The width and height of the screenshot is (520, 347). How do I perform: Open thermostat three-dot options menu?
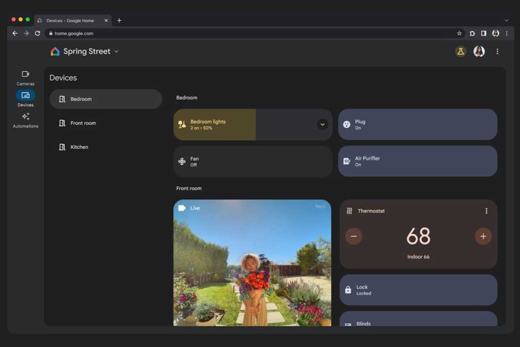486,211
